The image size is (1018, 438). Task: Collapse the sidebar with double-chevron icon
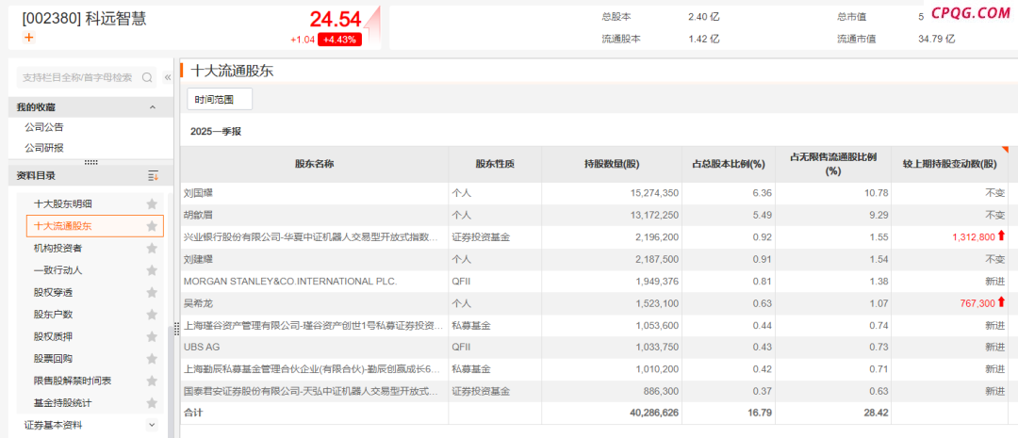[168, 77]
